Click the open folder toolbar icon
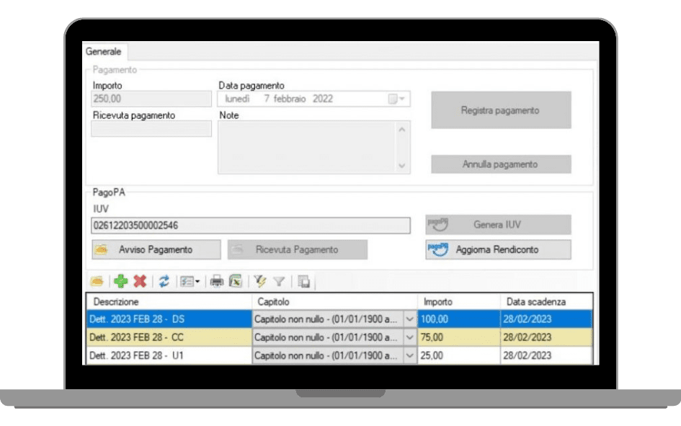 coord(96,282)
